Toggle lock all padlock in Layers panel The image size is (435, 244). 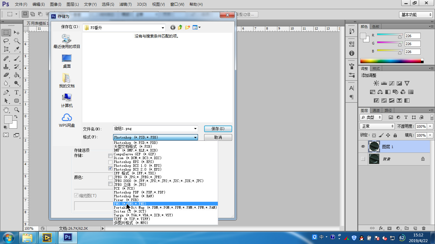(x=395, y=135)
